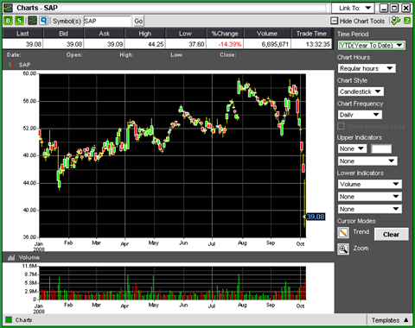
Task: Open the Link To dropdown
Action: [353, 8]
